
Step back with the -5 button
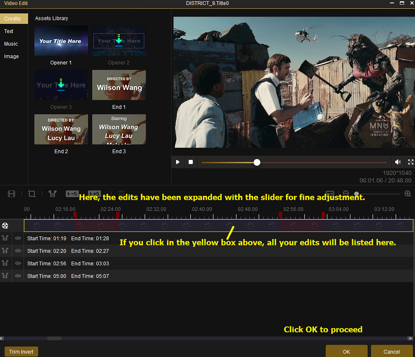pos(72,194)
